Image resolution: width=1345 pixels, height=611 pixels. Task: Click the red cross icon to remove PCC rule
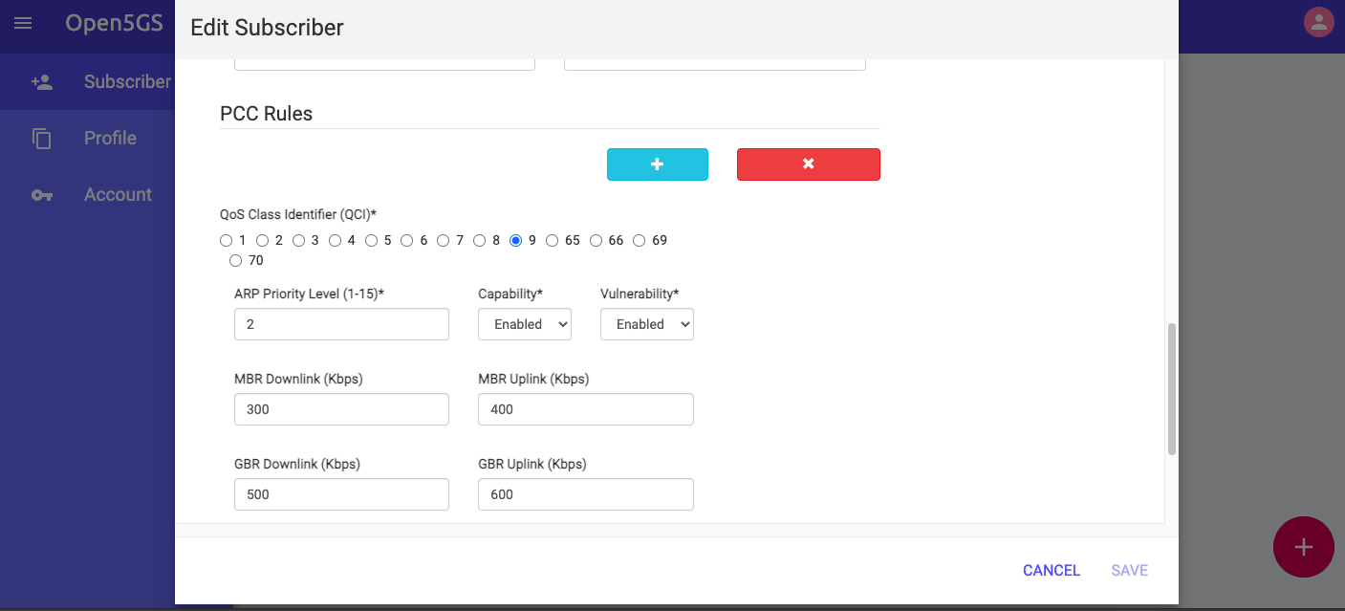coord(808,164)
